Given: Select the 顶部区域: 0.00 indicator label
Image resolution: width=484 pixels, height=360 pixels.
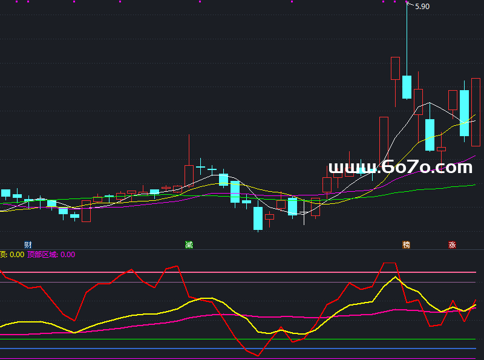Looking at the screenshot, I should click(x=51, y=255).
